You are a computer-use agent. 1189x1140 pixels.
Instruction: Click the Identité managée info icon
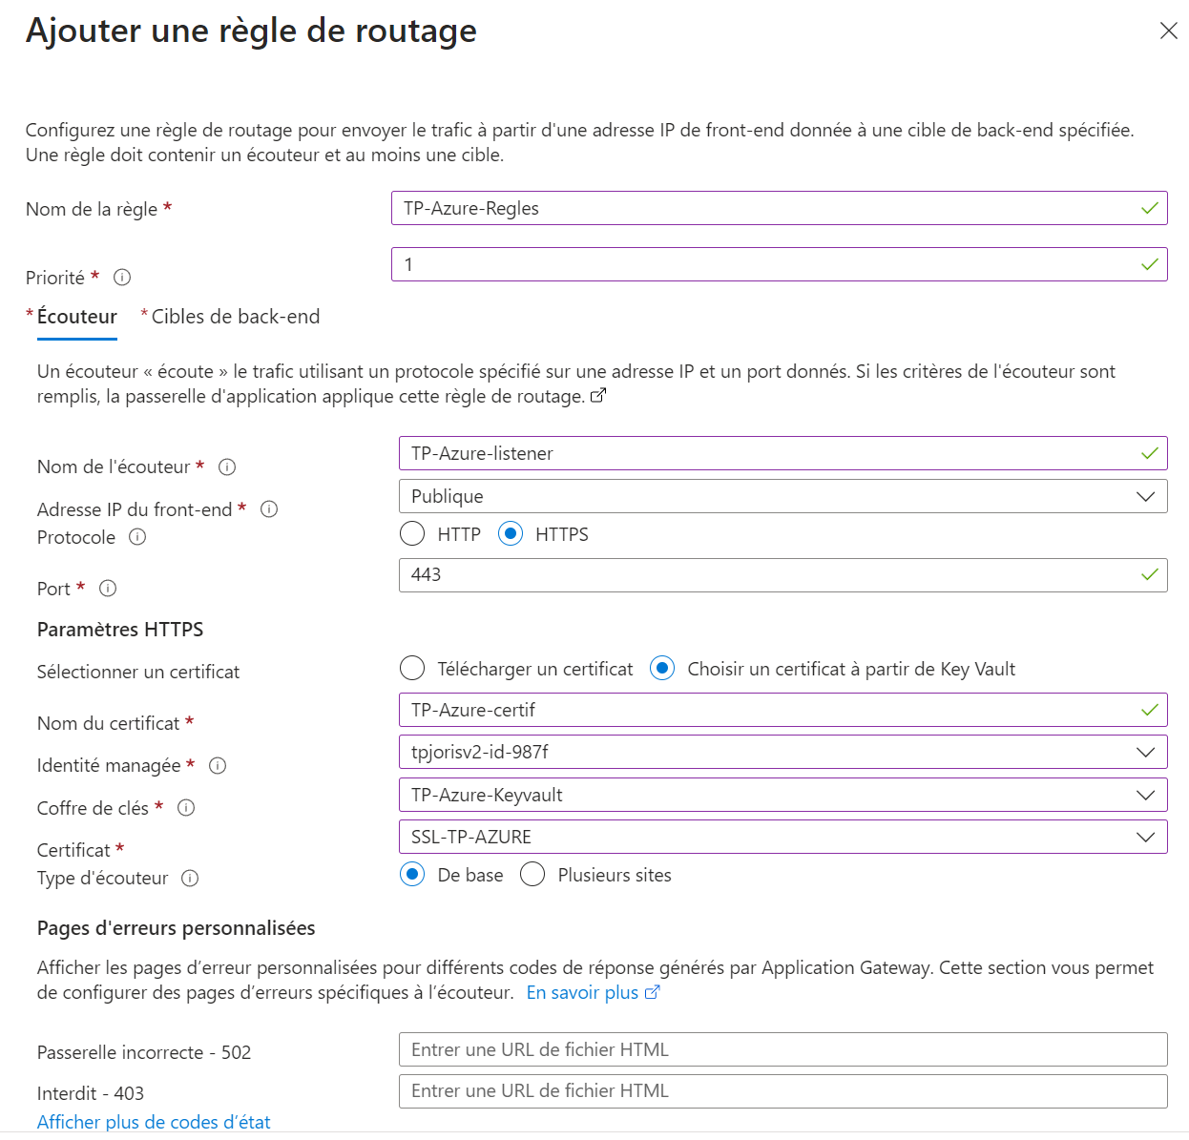pyautogui.click(x=219, y=765)
